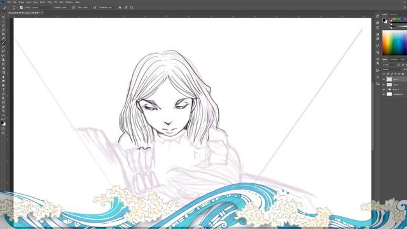407x229 pixels.
Task: Close the open document tab
Action: [x=42, y=13]
